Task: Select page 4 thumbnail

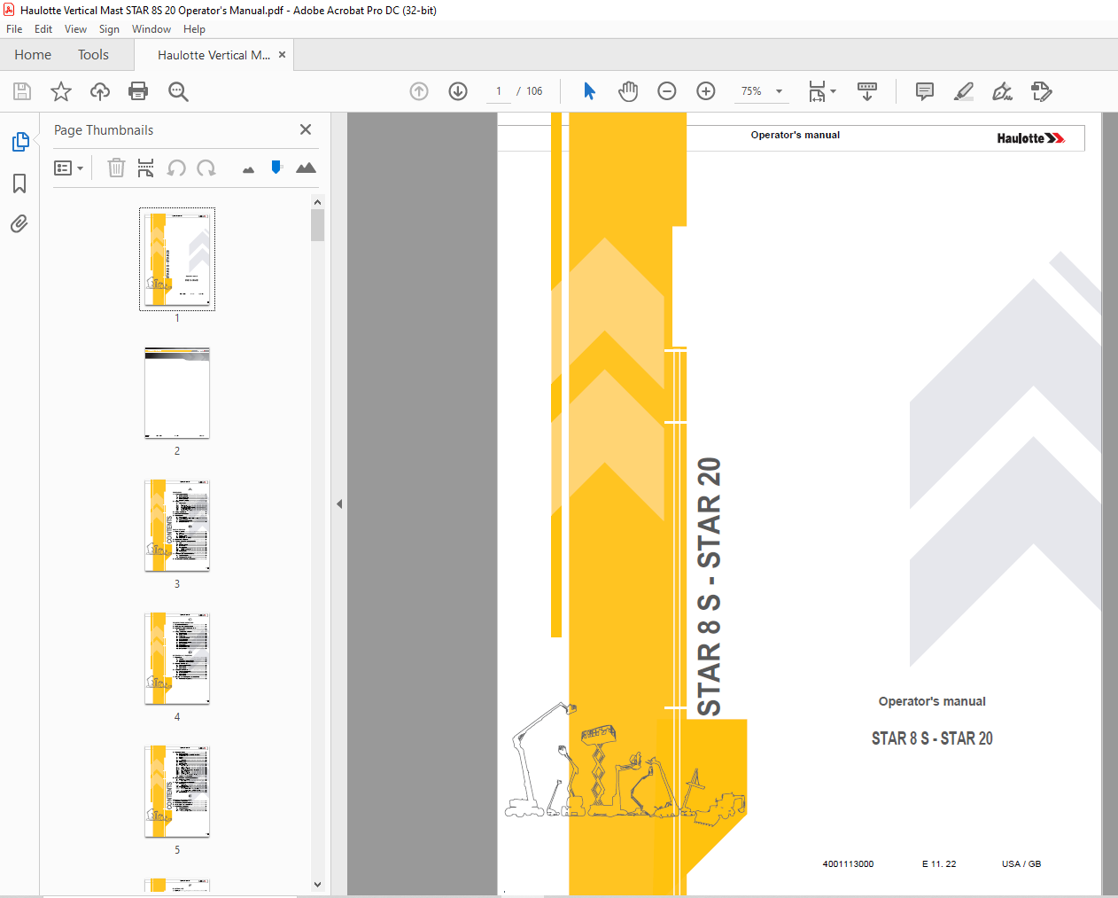Action: (177, 659)
